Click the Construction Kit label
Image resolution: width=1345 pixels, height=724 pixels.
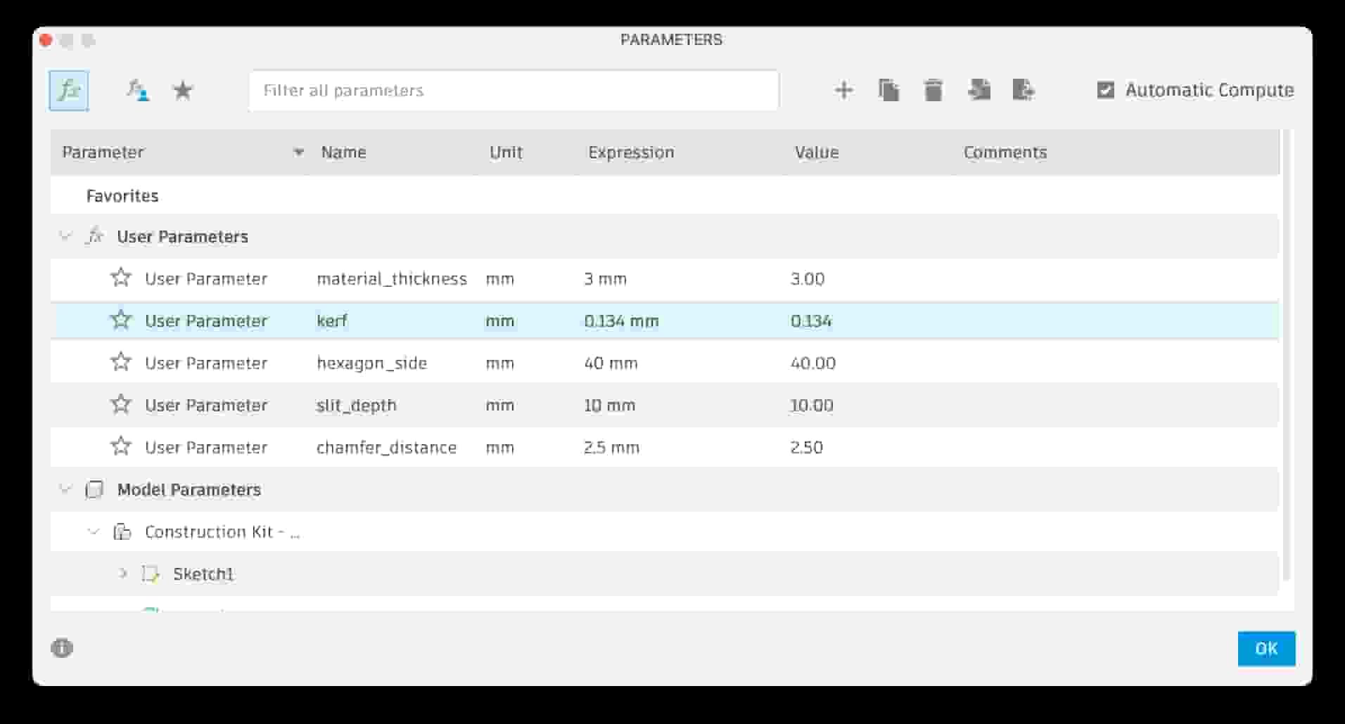point(222,532)
